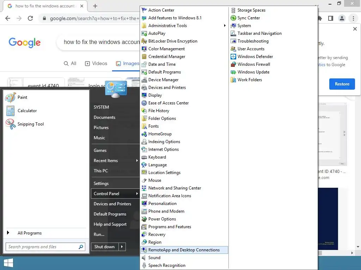Switch to Google Videos tab
Screen dimensions: 361x270
coord(96,63)
